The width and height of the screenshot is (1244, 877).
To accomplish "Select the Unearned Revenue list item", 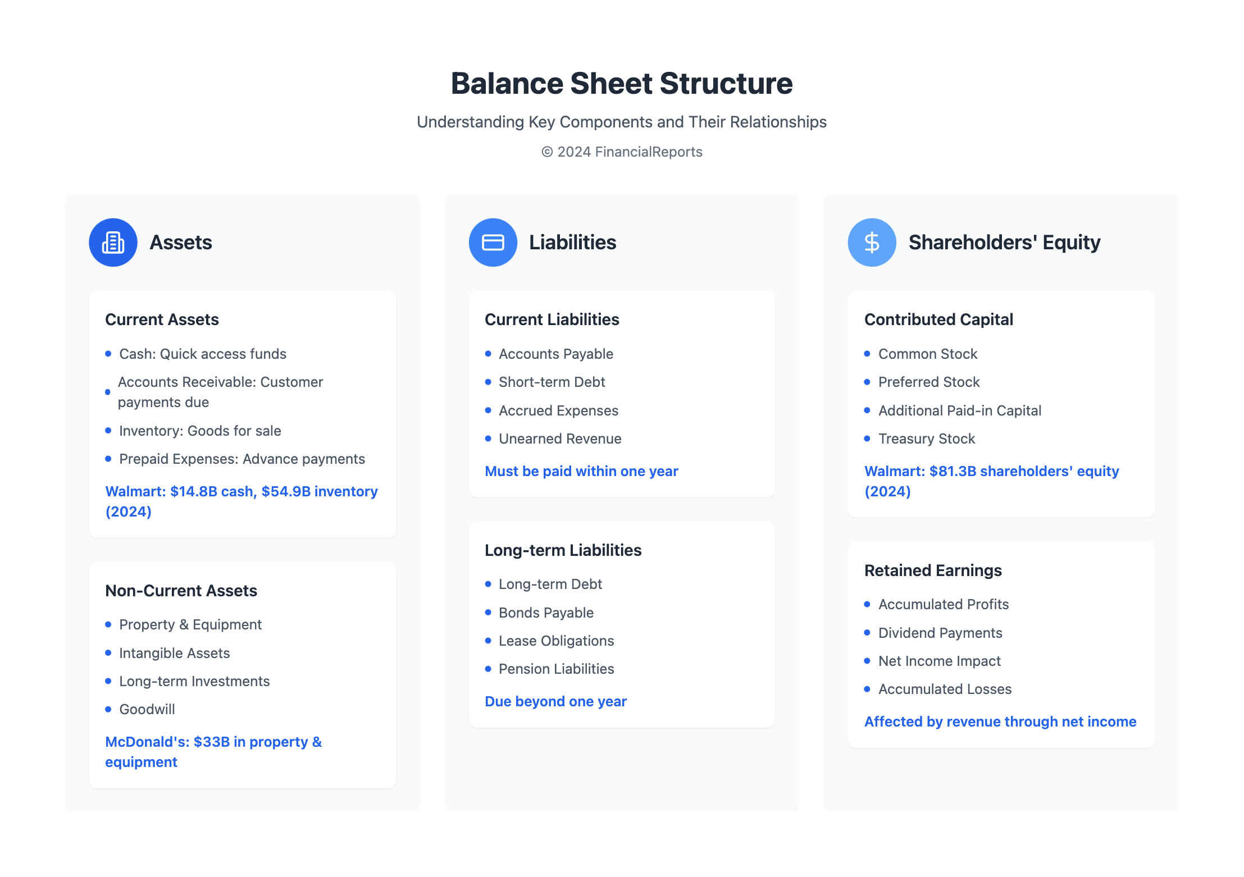I will 560,439.
